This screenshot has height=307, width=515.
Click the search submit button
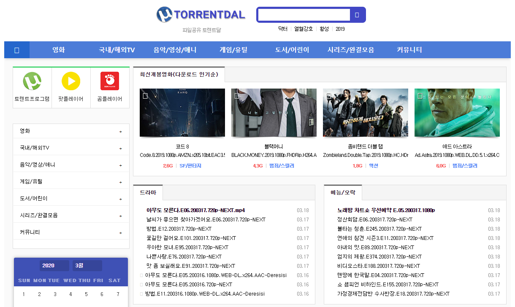click(357, 15)
